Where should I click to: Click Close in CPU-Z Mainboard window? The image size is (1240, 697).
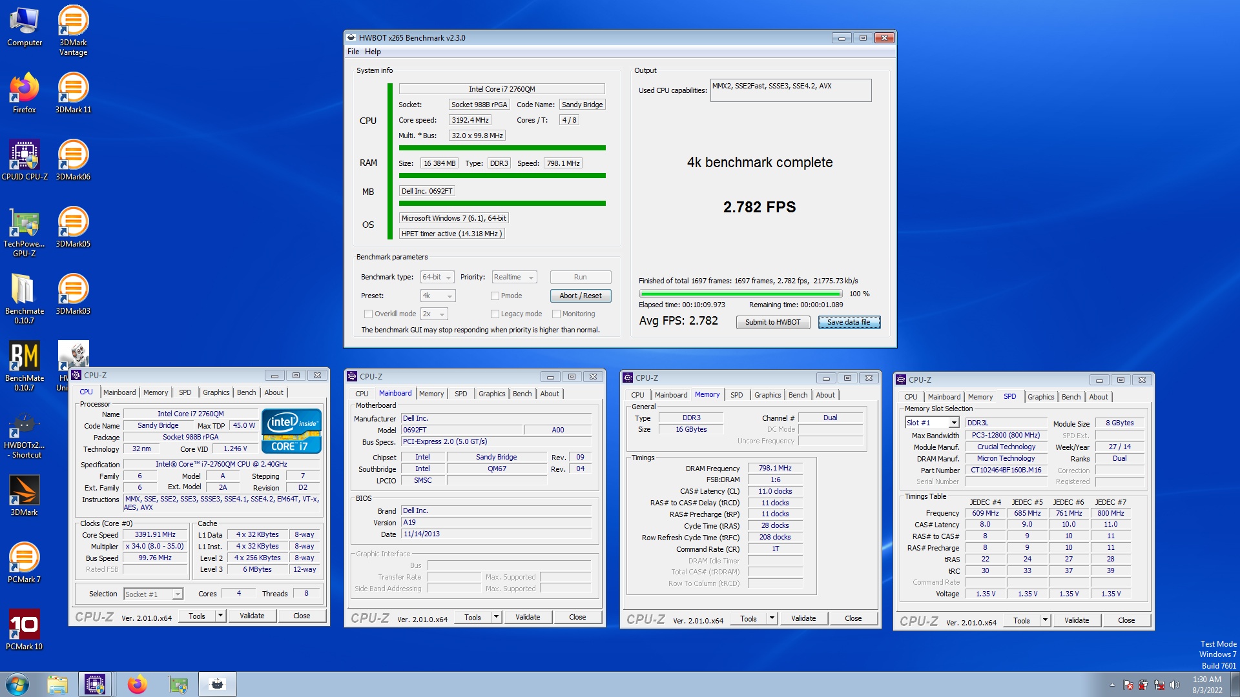coord(577,617)
